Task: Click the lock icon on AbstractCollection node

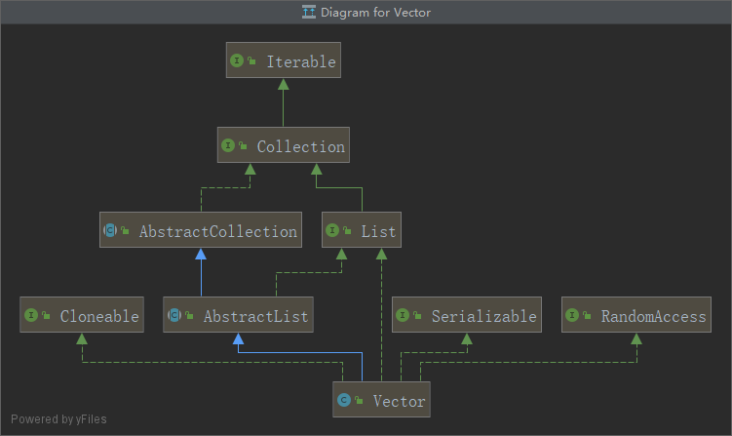Action: point(125,230)
